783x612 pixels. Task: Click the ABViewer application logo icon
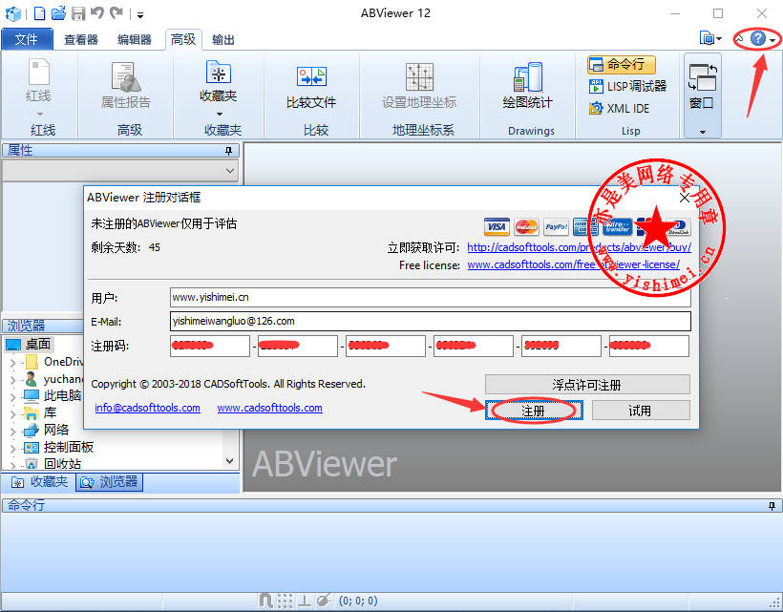pos(13,13)
